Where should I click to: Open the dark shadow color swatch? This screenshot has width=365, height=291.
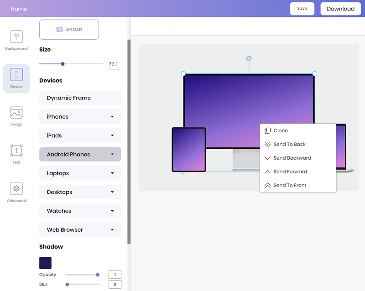[45, 263]
